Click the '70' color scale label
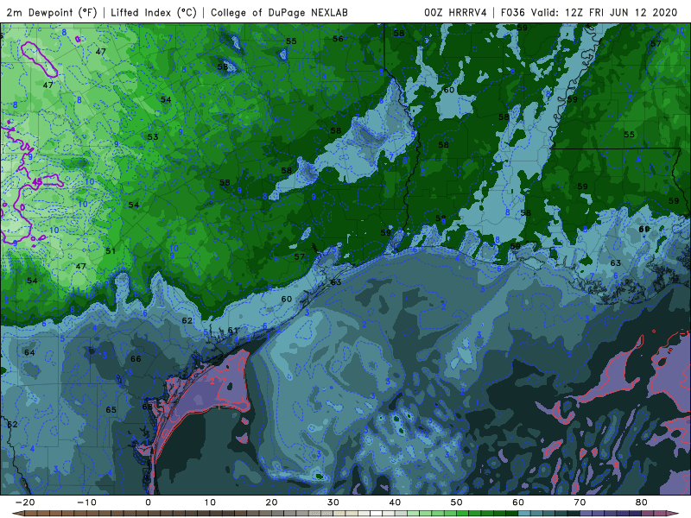This screenshot has height=518, width=691. [580, 502]
